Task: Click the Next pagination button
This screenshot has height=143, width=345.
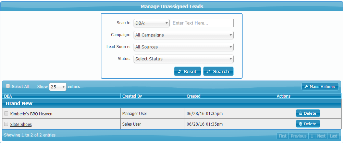Action: click(x=321, y=136)
